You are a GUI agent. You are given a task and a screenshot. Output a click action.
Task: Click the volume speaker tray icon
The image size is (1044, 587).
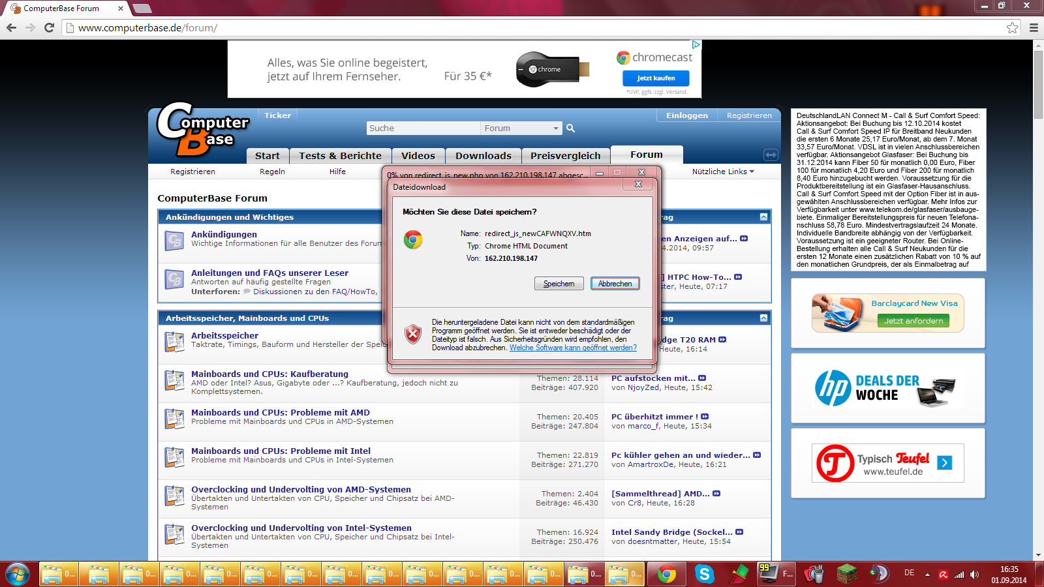(974, 575)
